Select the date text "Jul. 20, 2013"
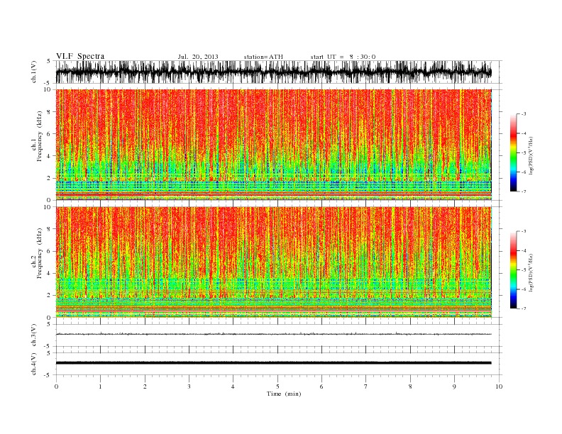The width and height of the screenshot is (562, 434). point(198,57)
